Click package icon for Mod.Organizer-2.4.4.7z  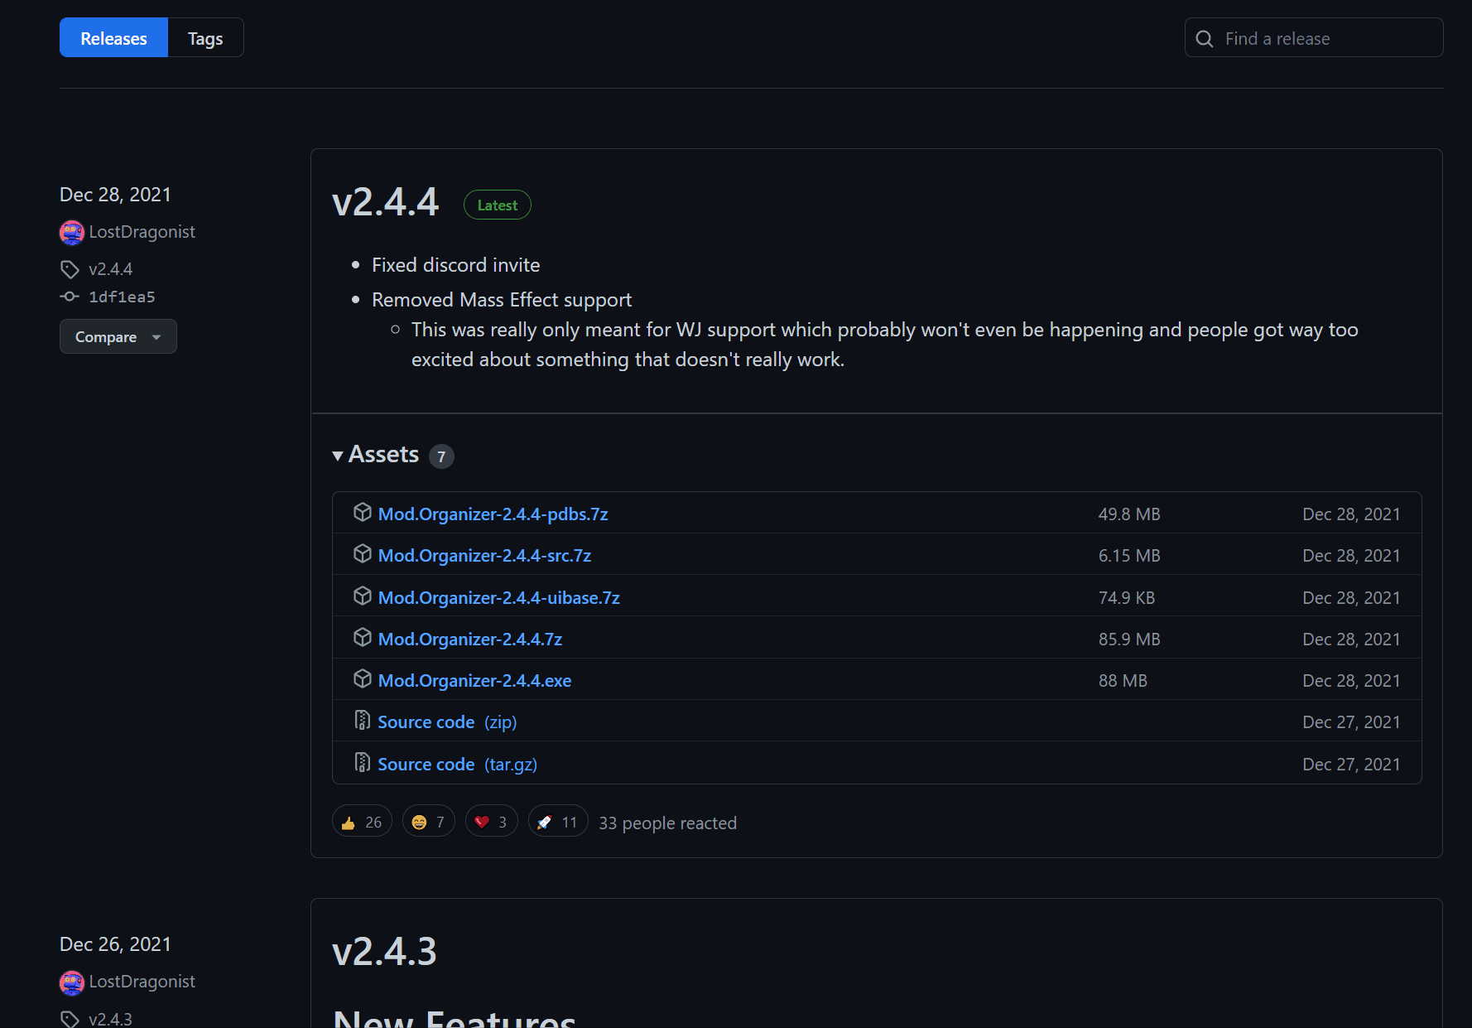tap(363, 638)
